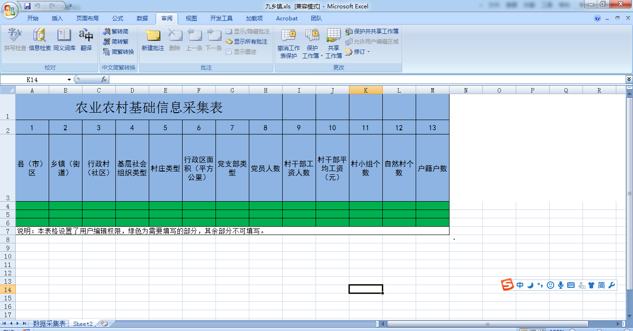The image size is (633, 331).
Task: Expand the formula bar
Action: (x=629, y=79)
